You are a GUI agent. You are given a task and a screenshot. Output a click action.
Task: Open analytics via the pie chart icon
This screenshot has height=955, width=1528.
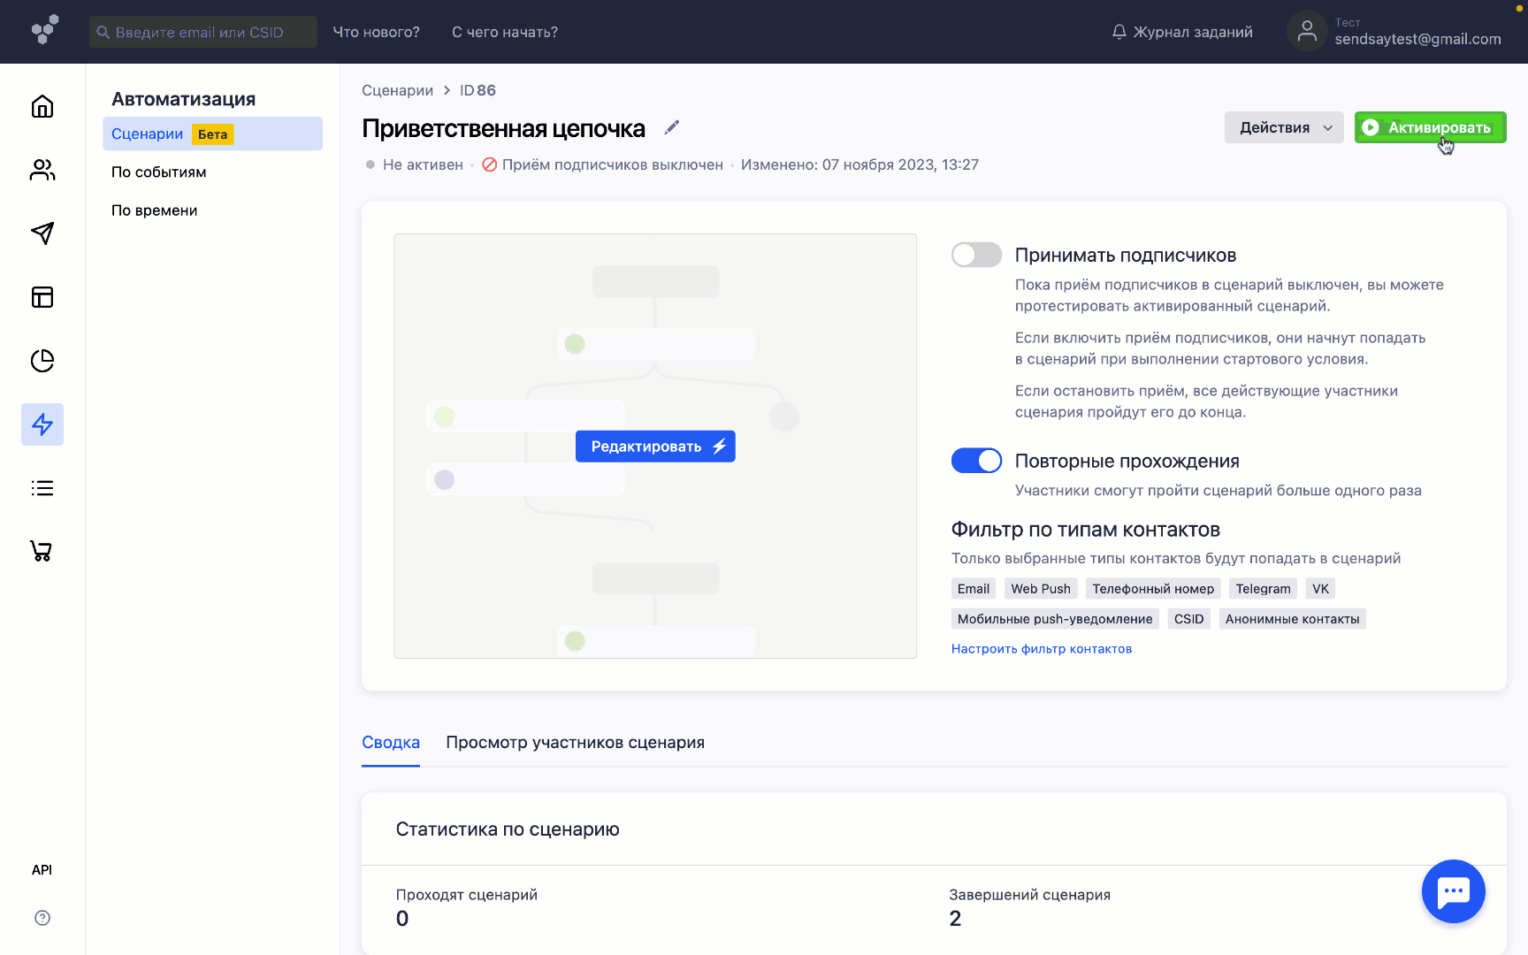42,361
